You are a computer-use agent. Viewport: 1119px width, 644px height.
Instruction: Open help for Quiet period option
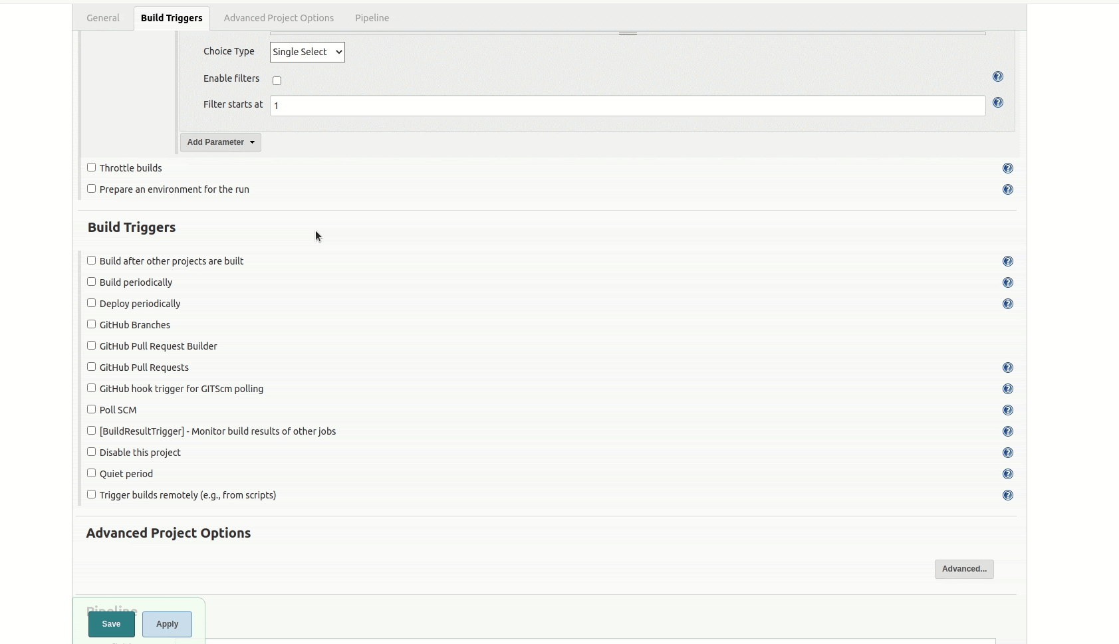click(x=1008, y=474)
